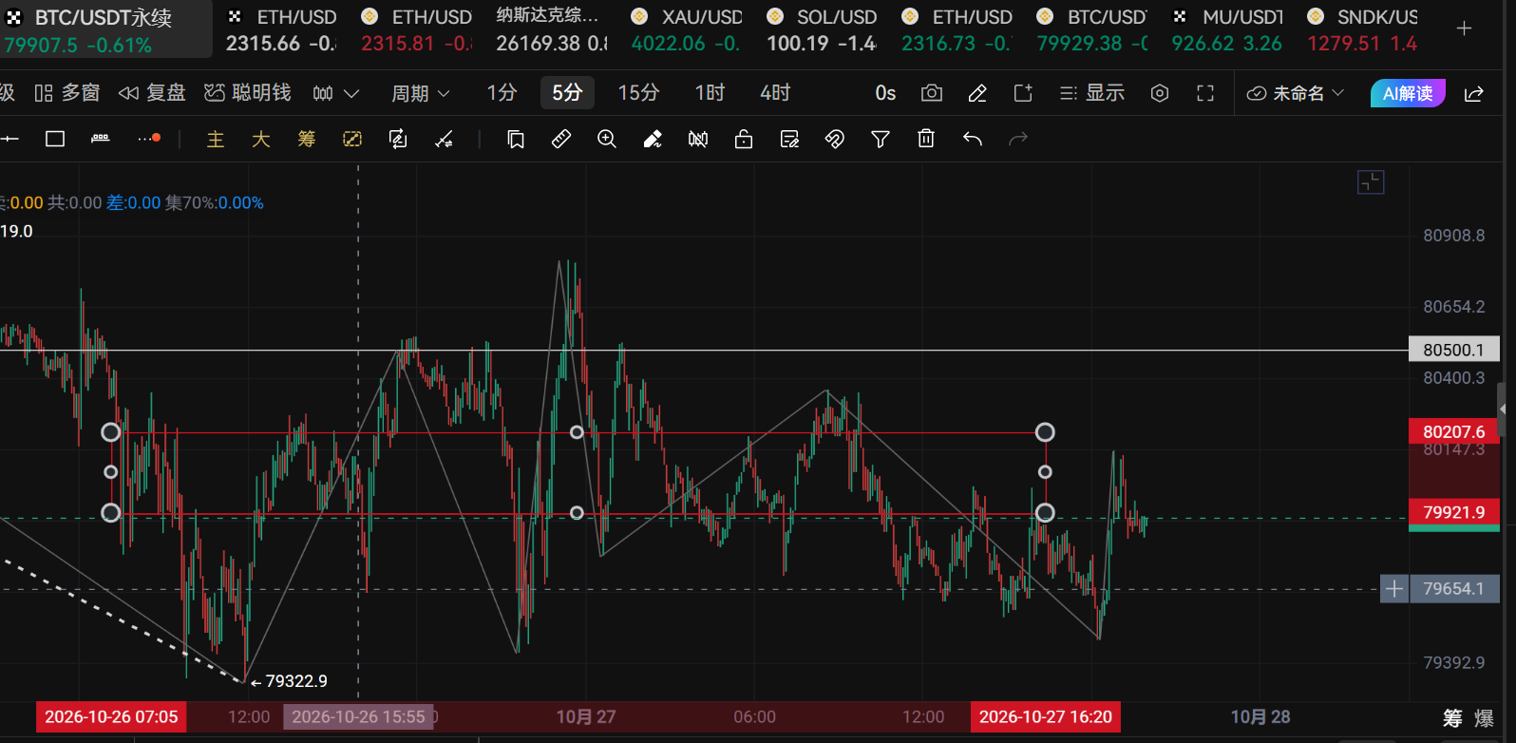The width and height of the screenshot is (1516, 743).
Task: Toggle the 筹 indicator in drawing toolbar
Action: [307, 139]
